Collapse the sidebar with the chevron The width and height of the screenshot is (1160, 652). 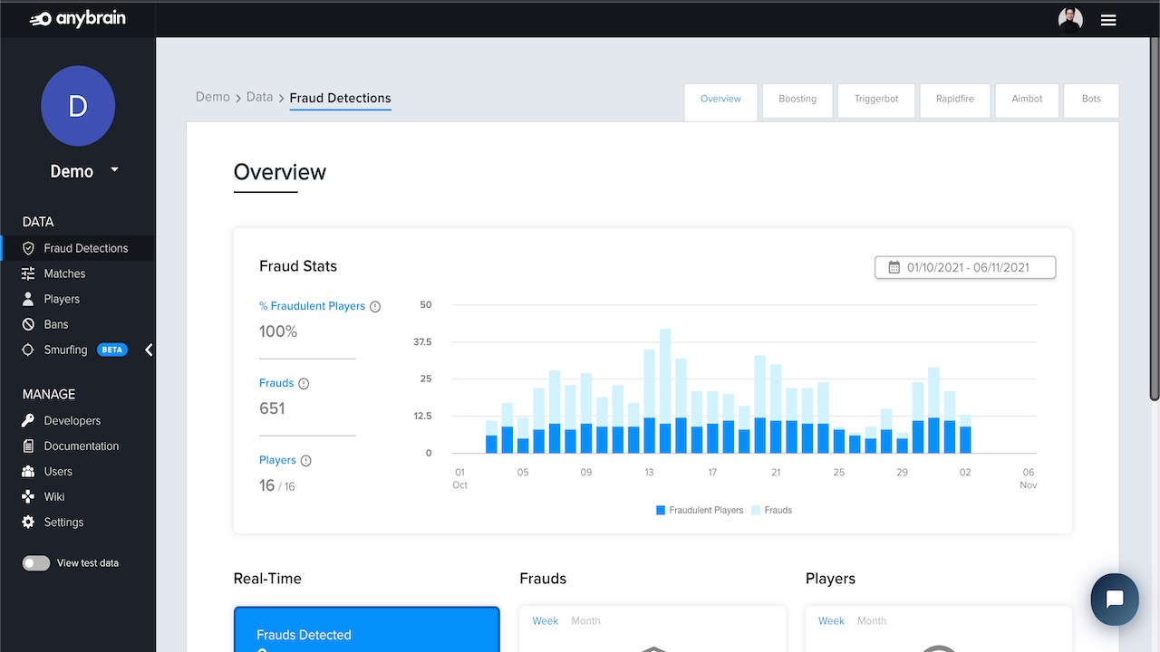pyautogui.click(x=149, y=350)
